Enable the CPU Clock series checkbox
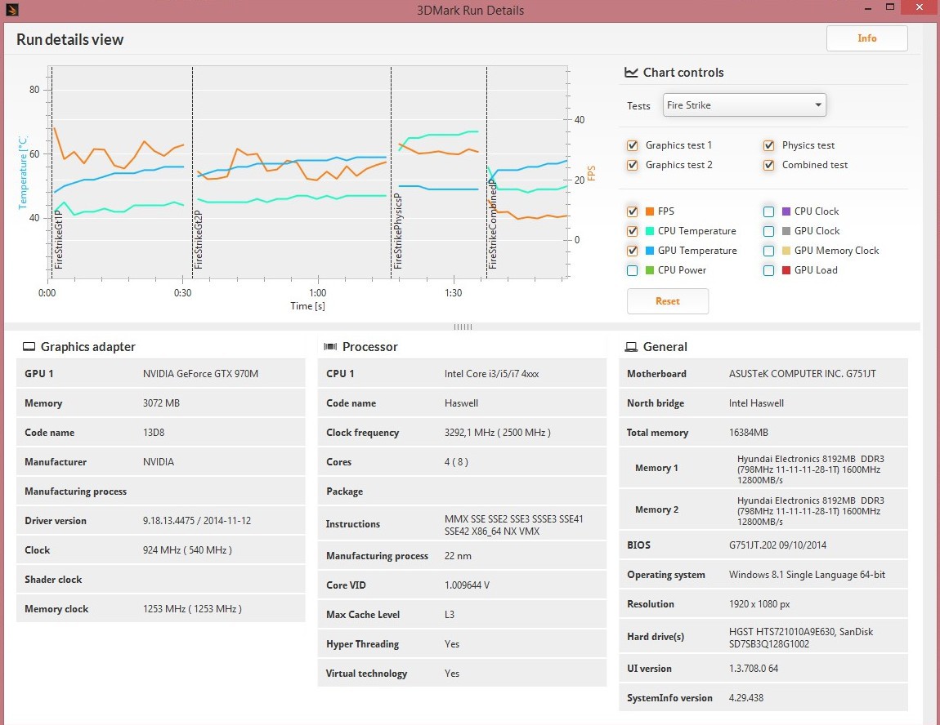The height and width of the screenshot is (725, 940). [x=768, y=211]
